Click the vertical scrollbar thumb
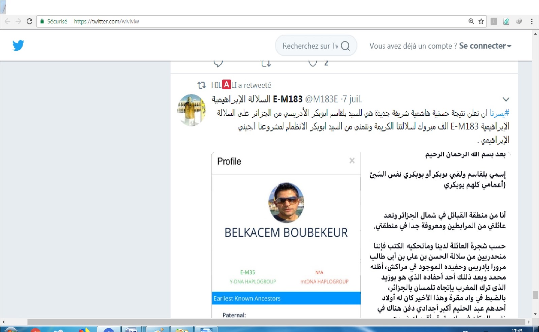This screenshot has height=332, width=539. (535, 295)
